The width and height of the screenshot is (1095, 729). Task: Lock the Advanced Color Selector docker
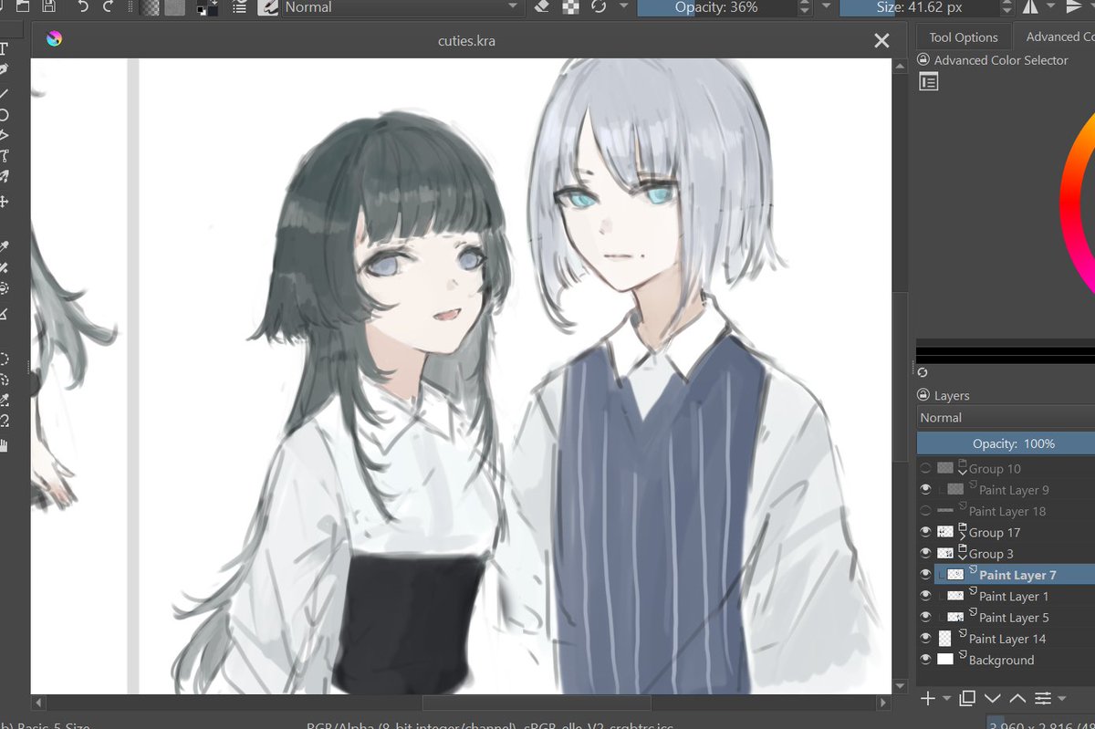(x=923, y=60)
